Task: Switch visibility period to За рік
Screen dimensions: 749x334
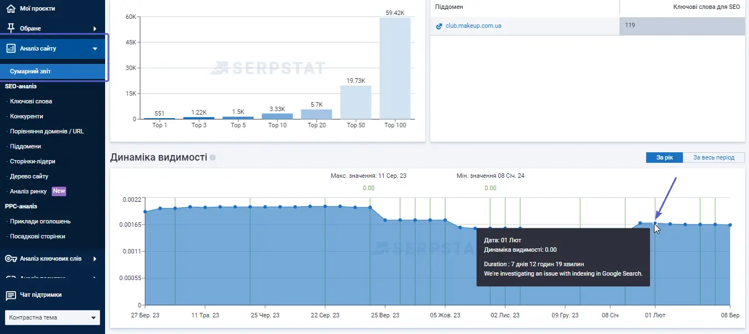Action: (x=664, y=157)
